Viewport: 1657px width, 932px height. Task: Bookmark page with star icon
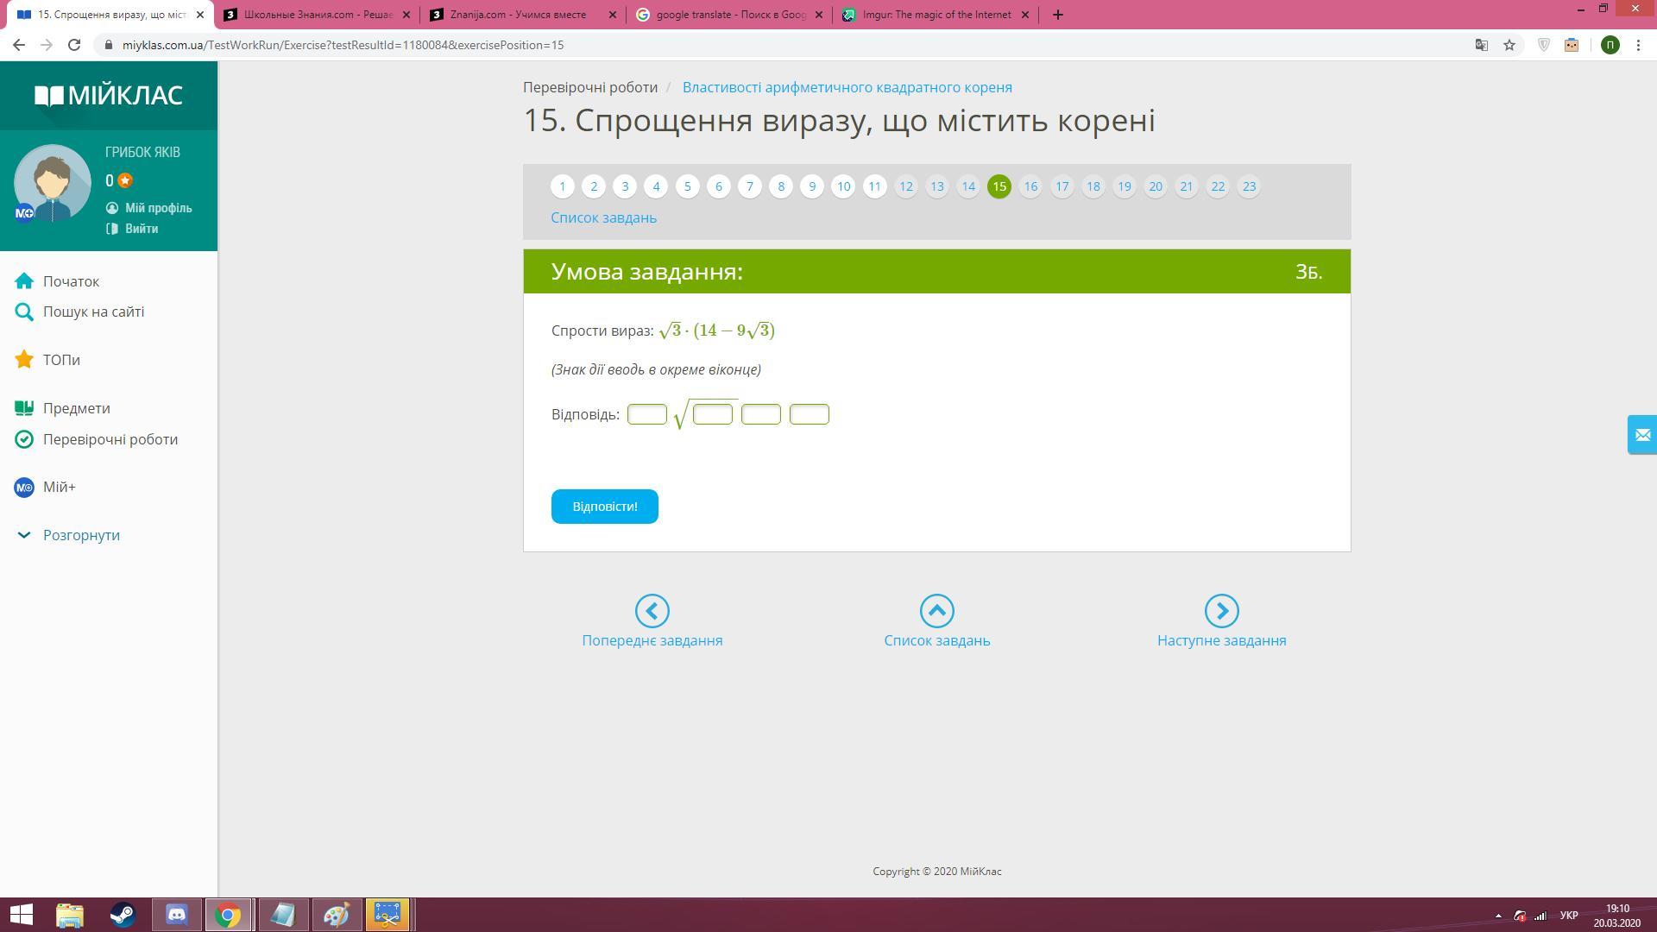pos(1509,45)
